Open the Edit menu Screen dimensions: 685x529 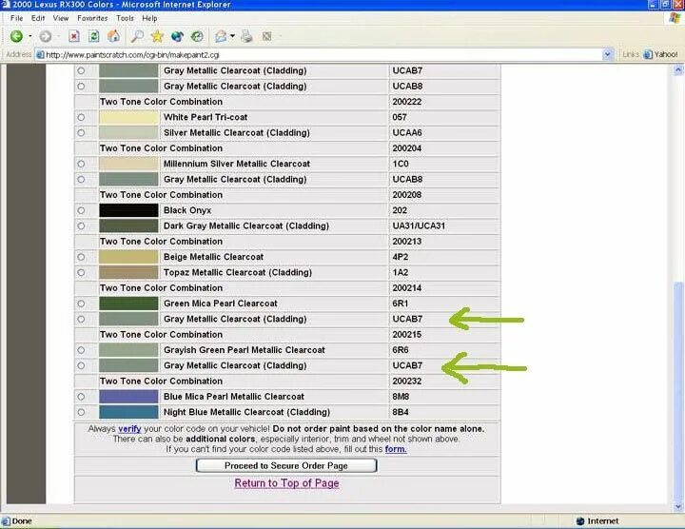tap(38, 18)
